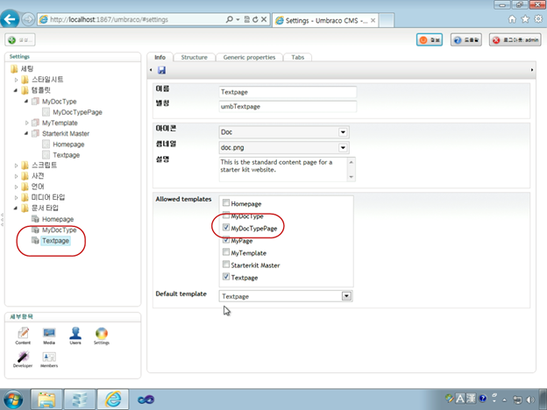Image resolution: width=547 pixels, height=410 pixels.
Task: Expand the 사전 folder node
Action: [16, 176]
